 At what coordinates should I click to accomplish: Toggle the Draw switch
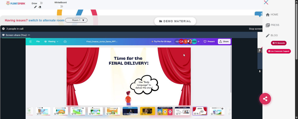(40, 3)
